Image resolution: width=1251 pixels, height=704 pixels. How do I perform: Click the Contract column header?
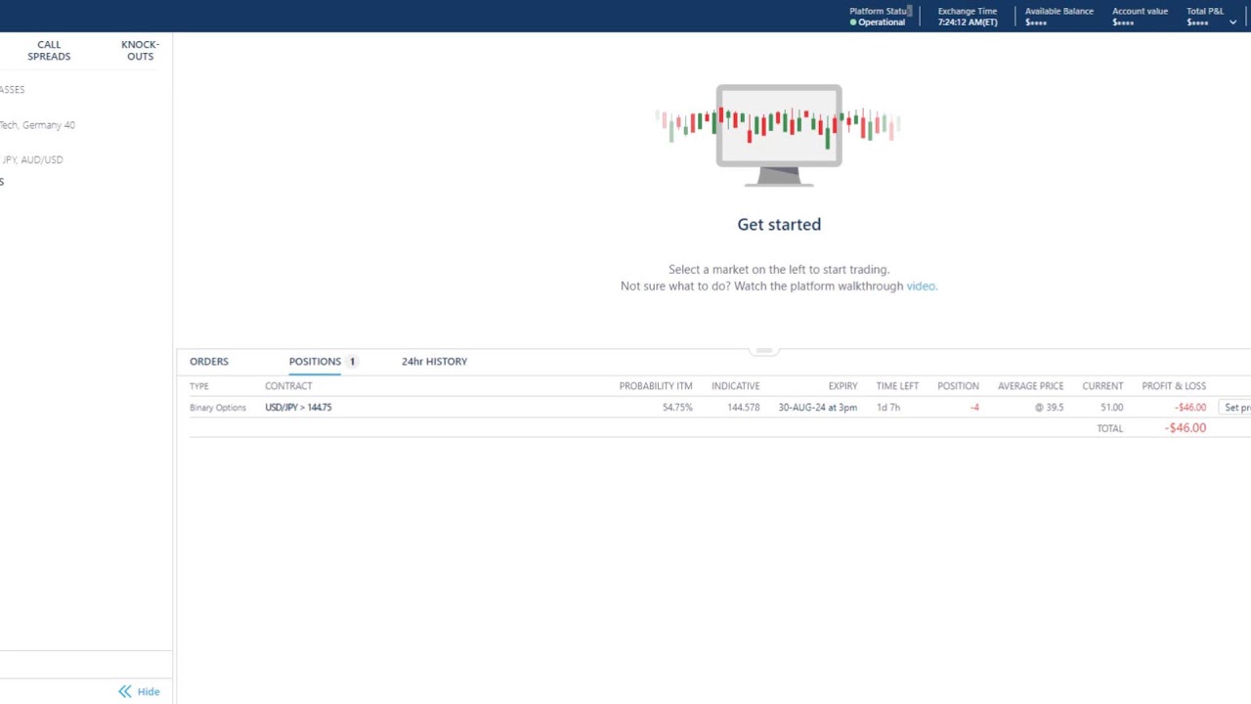[x=288, y=386]
